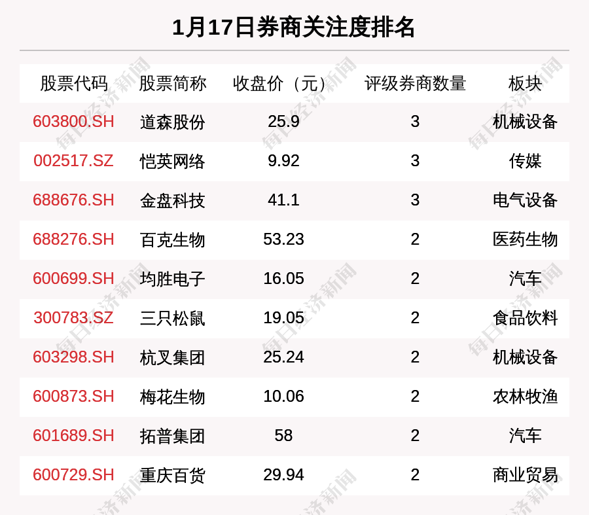589x515 pixels.
Task: Click sector 汽车 in 拓普集团 row
Action: click(525, 436)
